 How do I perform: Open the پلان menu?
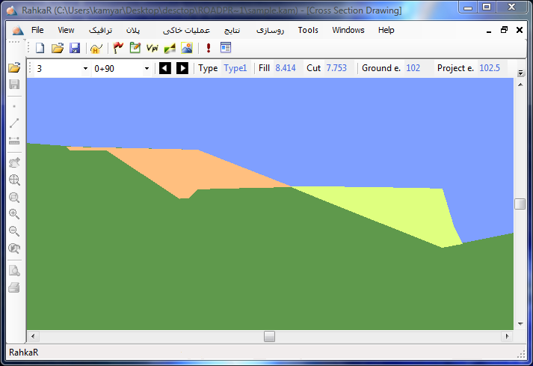point(133,30)
